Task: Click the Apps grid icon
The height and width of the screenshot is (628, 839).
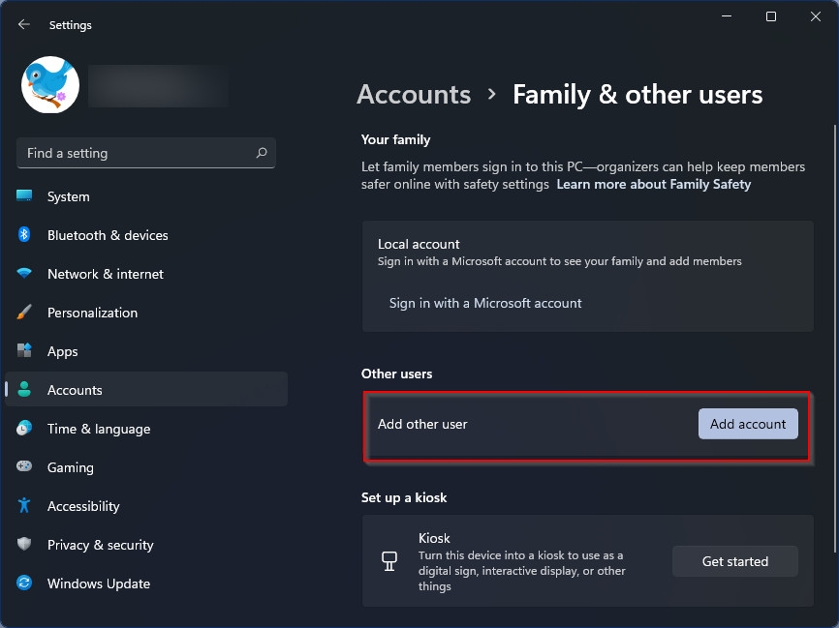Action: (24, 350)
